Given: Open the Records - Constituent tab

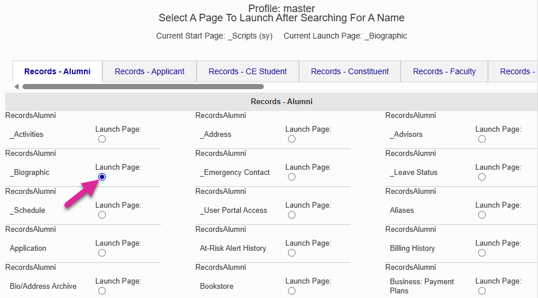Looking at the screenshot, I should (x=349, y=71).
